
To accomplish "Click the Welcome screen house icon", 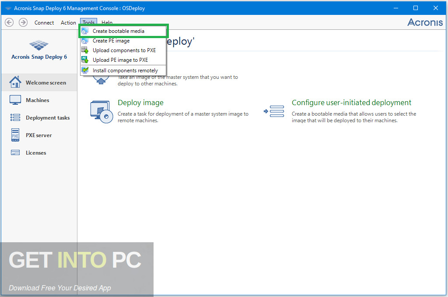I will tap(15, 82).
